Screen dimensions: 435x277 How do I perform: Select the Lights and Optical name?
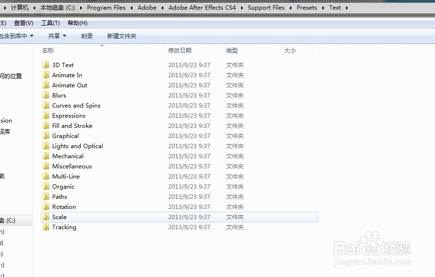click(77, 146)
